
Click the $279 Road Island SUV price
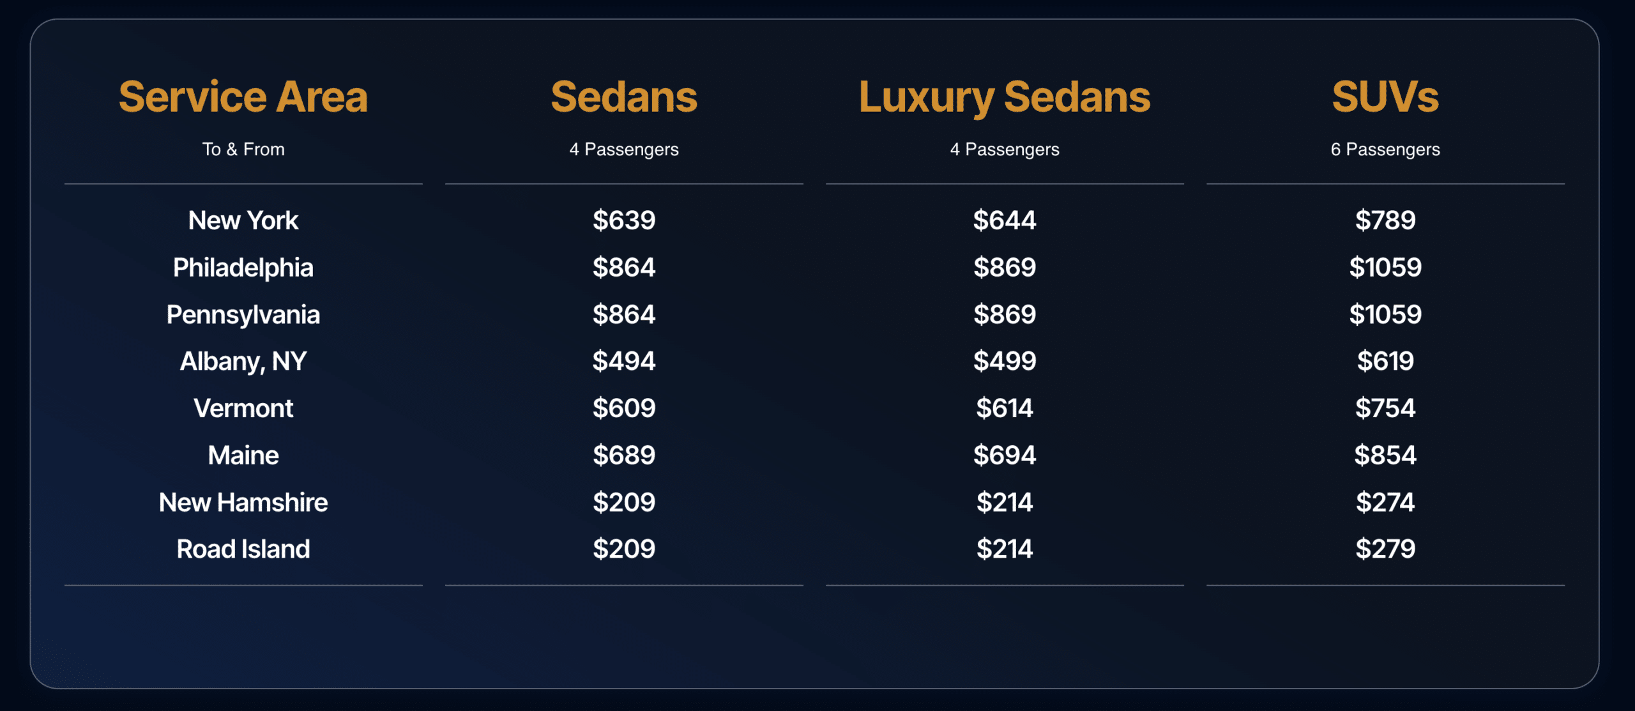(x=1385, y=549)
